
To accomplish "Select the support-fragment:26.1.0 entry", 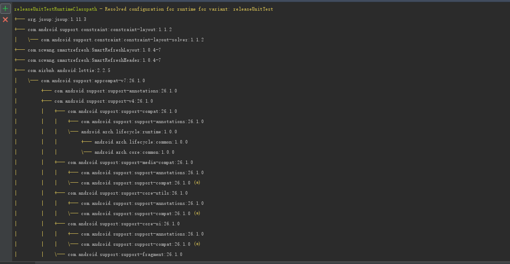I will [125, 255].
